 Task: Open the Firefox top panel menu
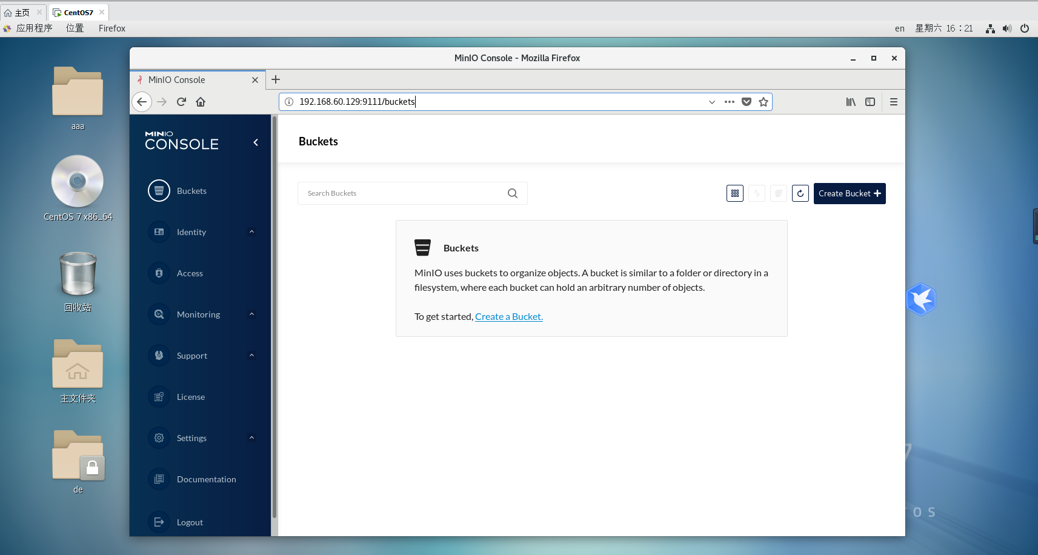point(112,28)
